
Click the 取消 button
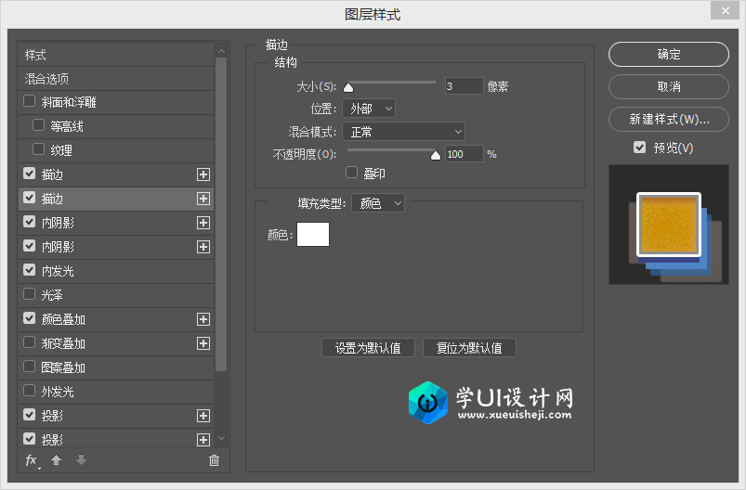[669, 86]
